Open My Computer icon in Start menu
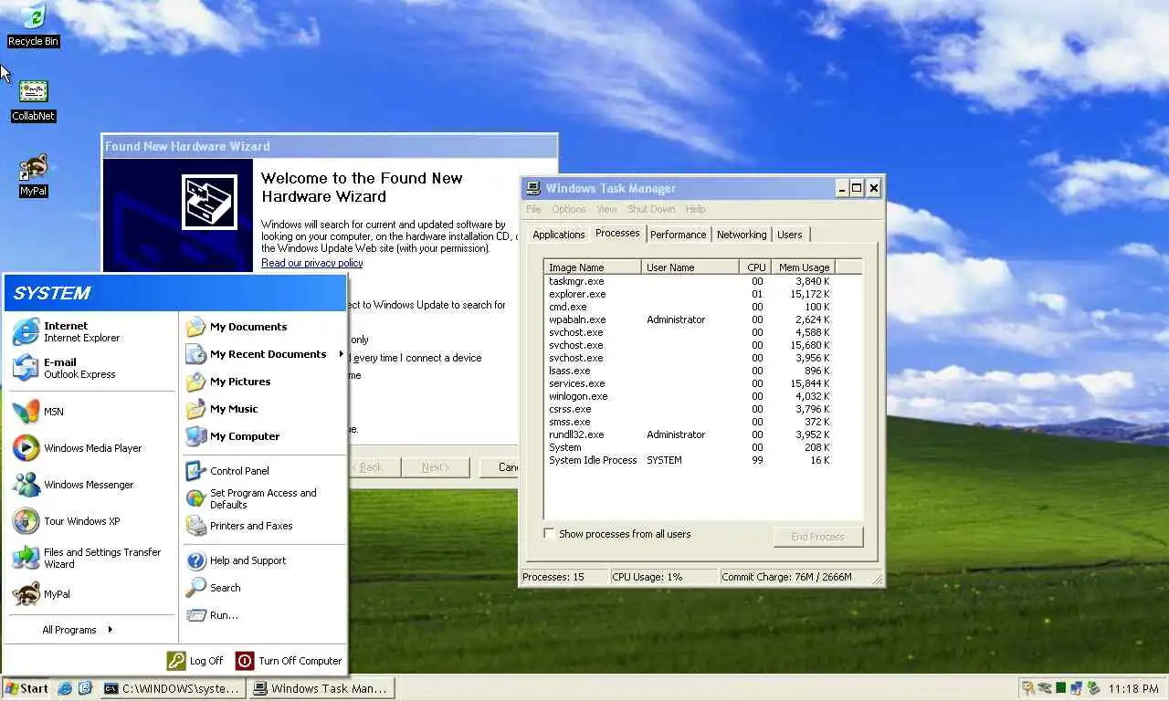The height and width of the screenshot is (701, 1169). coord(195,436)
